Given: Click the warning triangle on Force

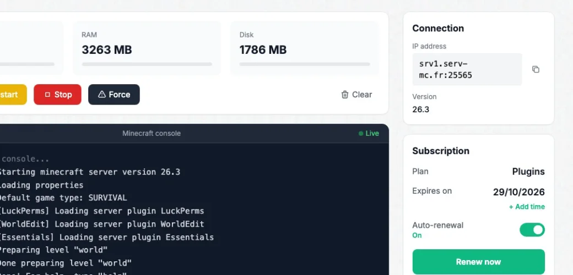Looking at the screenshot, I should [102, 95].
